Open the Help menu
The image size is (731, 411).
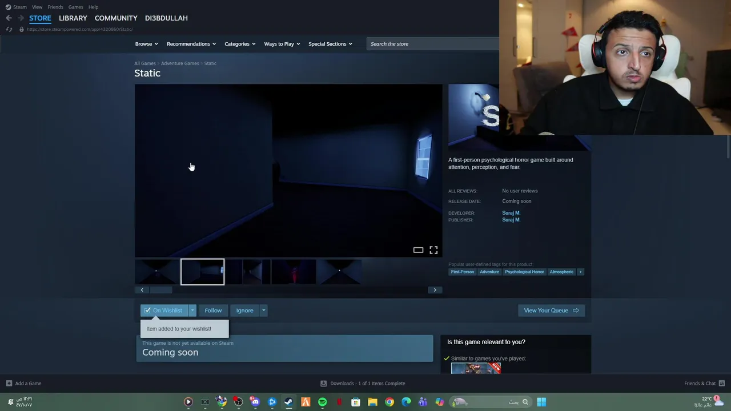point(93,7)
